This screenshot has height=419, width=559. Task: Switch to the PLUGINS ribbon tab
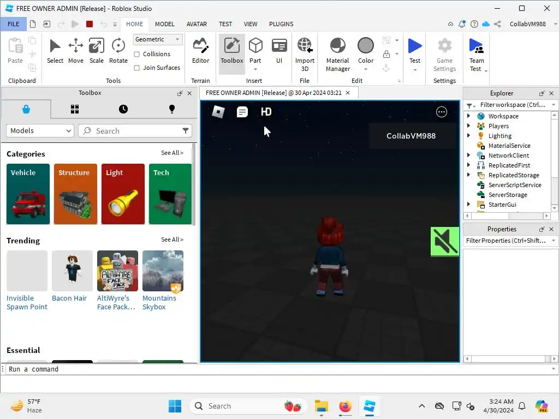coord(281,24)
